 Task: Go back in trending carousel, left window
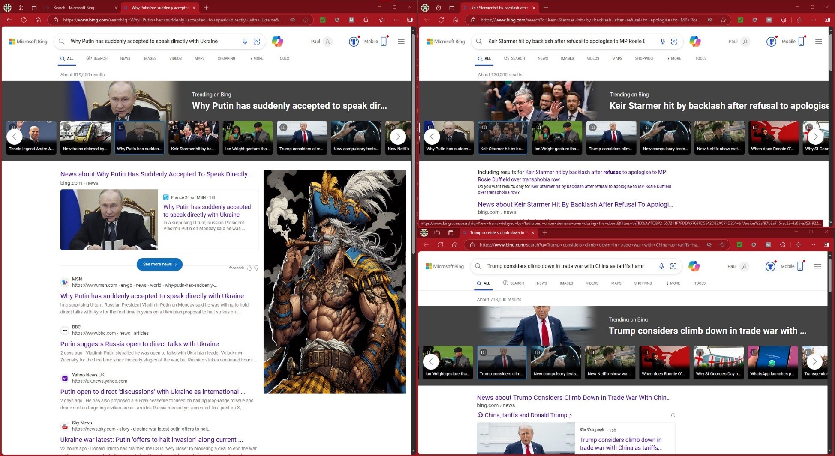pyautogui.click(x=14, y=137)
